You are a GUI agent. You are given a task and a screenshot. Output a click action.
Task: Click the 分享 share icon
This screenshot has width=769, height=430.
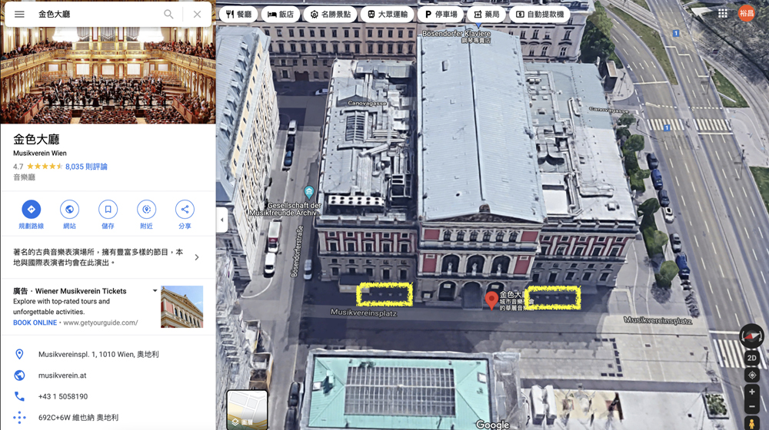coord(185,210)
